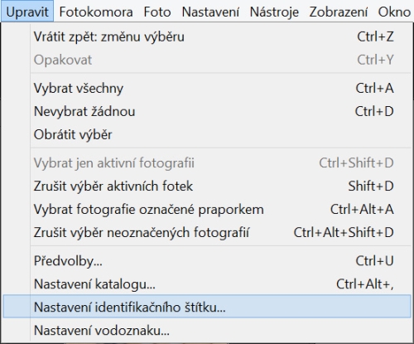Click disabled Vybrat jen aktivní fotografii
This screenshot has height=344, width=414.
(x=207, y=162)
